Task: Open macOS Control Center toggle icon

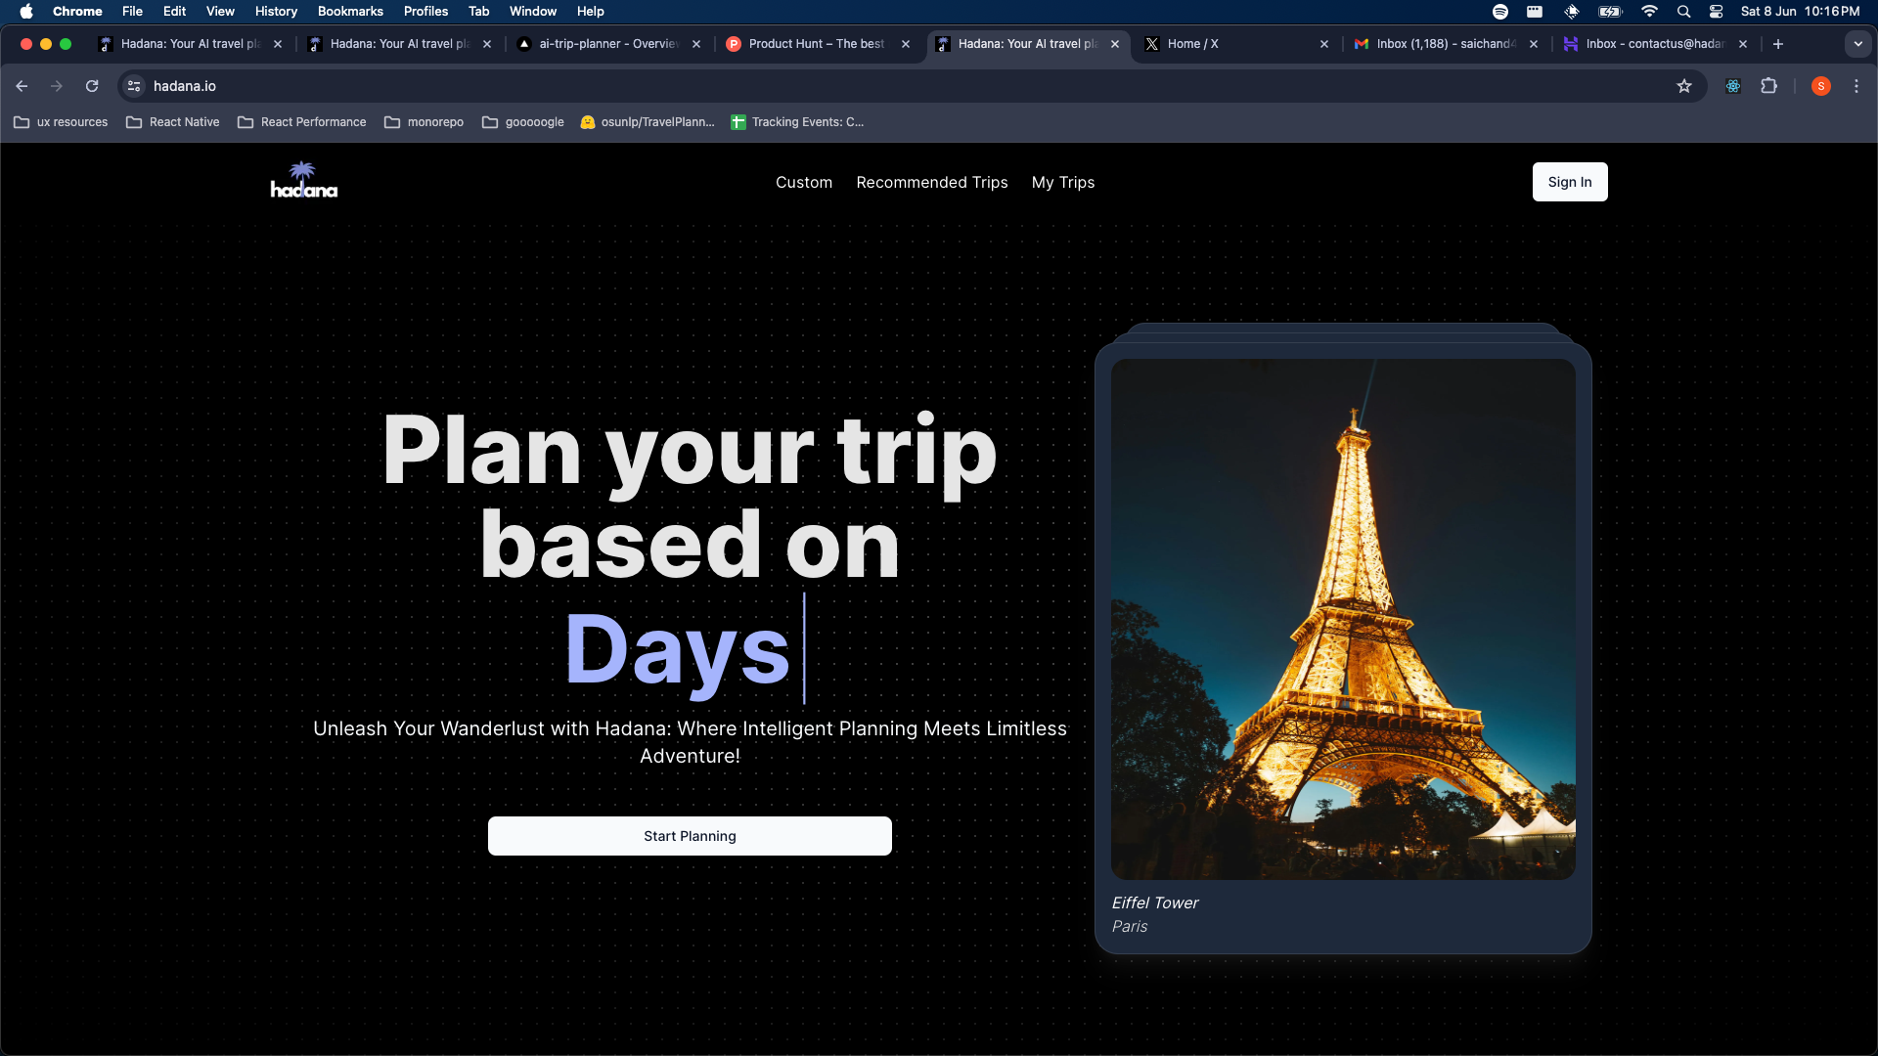Action: (x=1716, y=12)
